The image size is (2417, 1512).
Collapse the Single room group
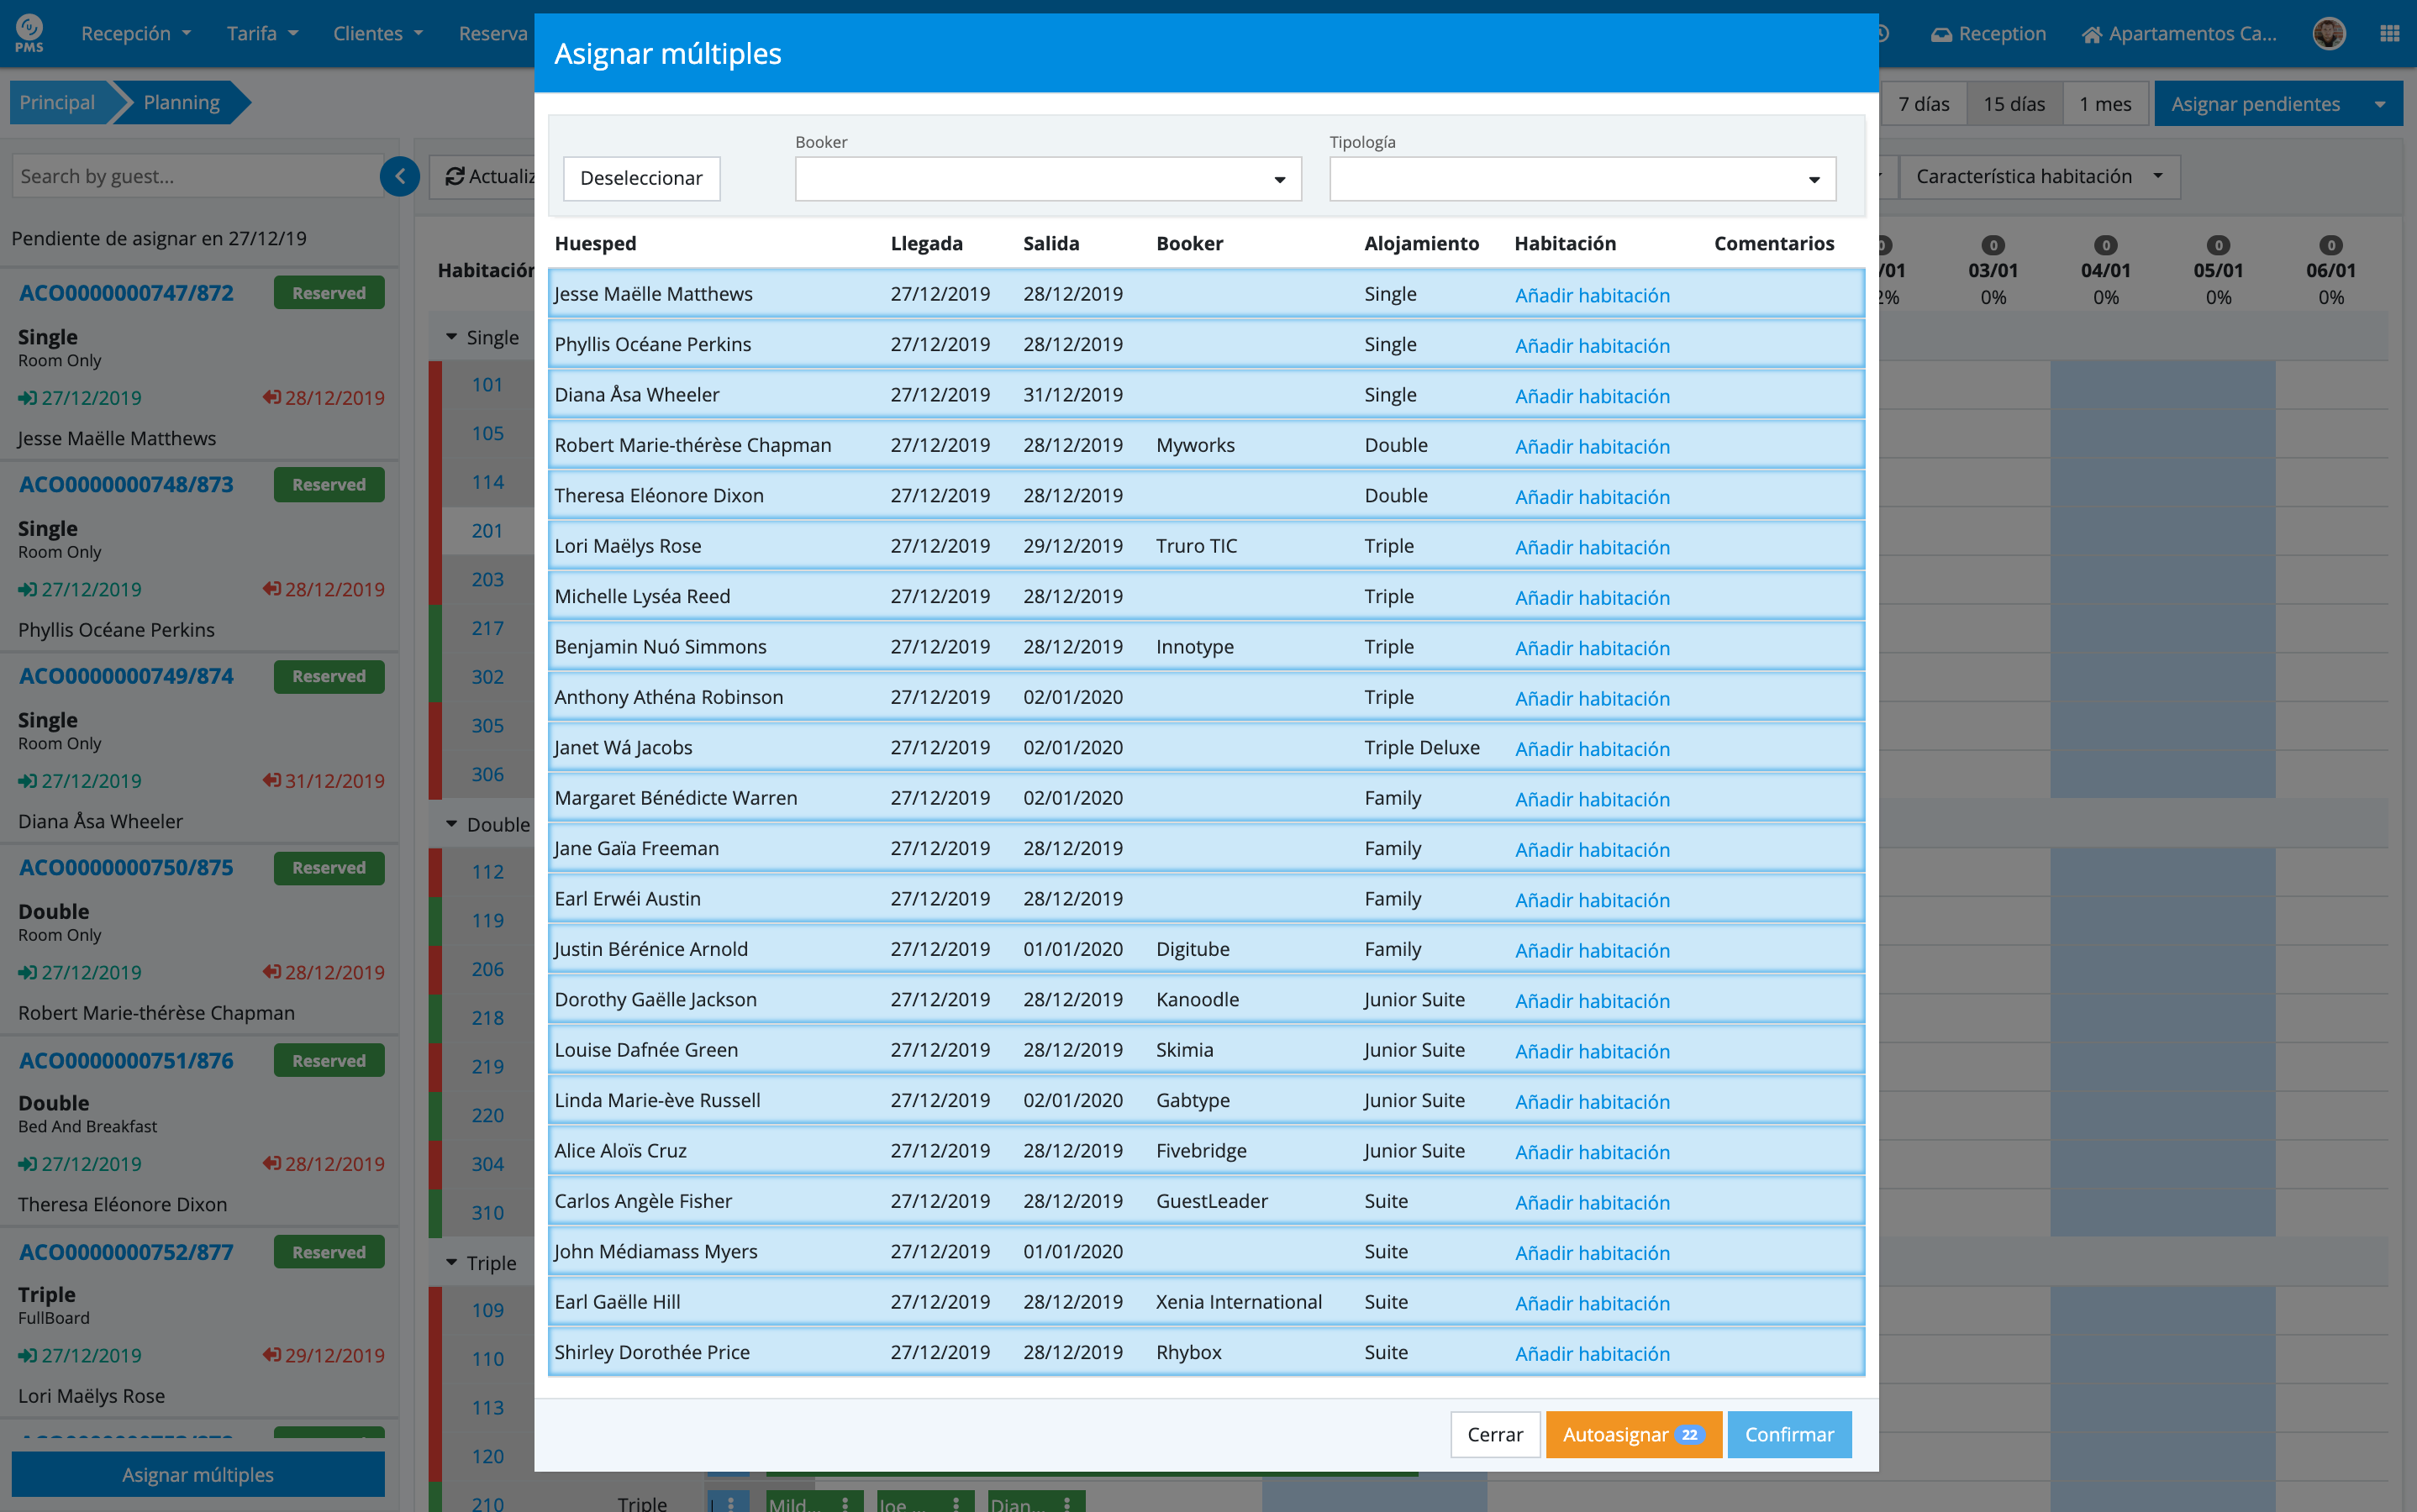click(x=451, y=337)
